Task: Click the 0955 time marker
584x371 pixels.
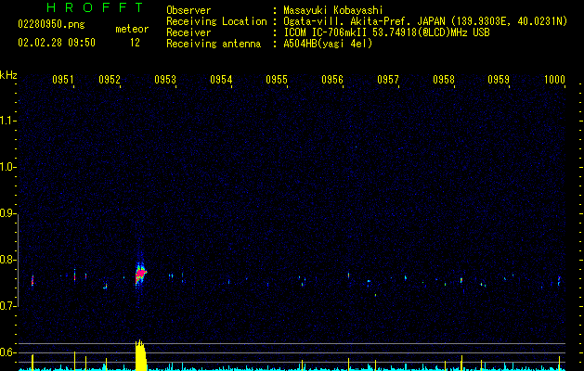Action: click(x=277, y=80)
